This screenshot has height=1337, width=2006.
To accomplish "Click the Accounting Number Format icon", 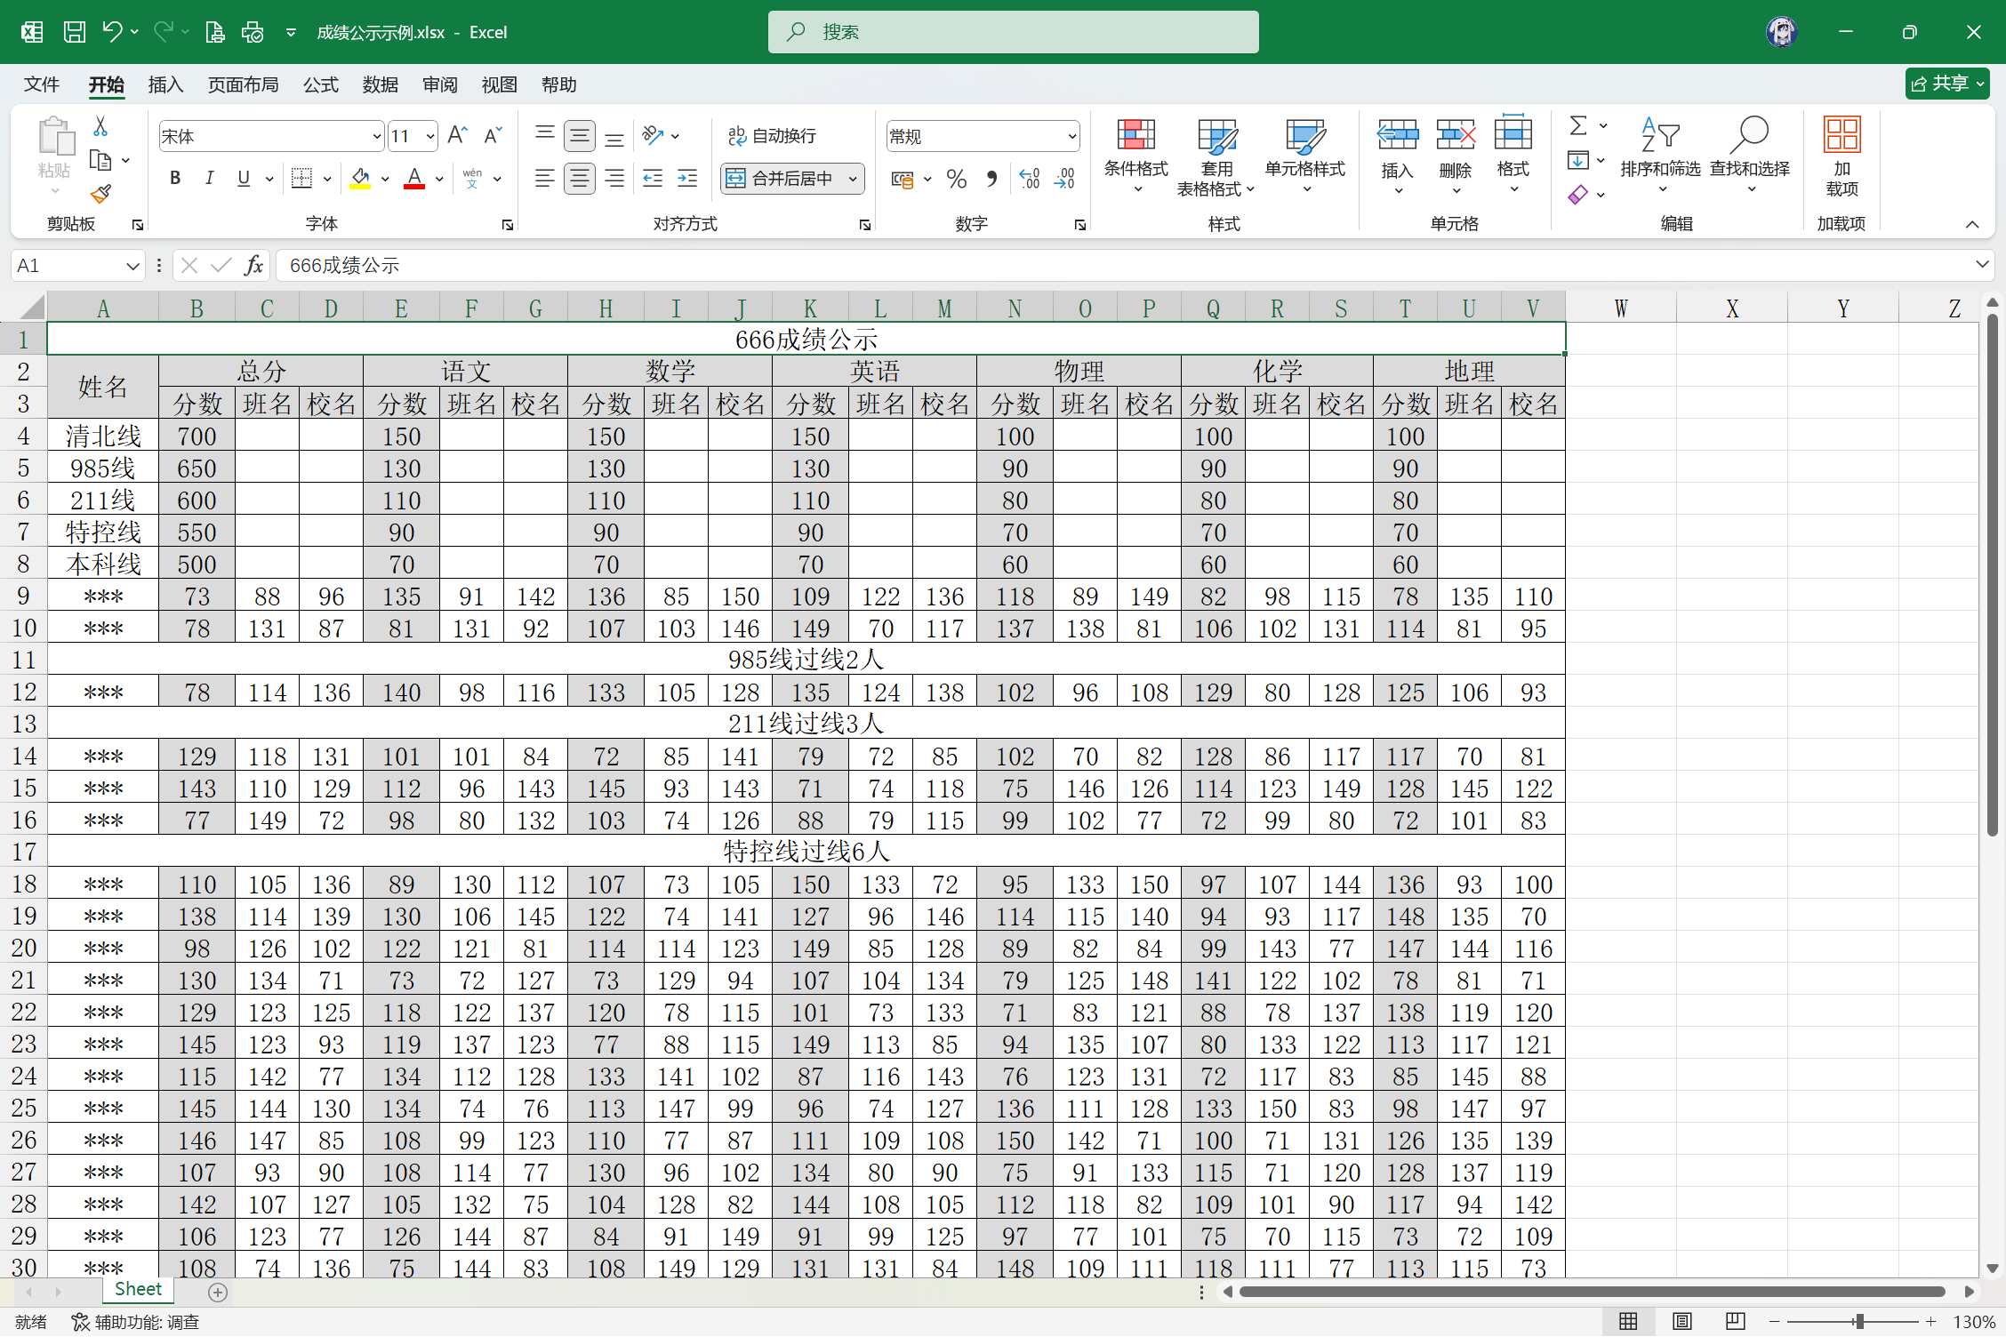I will tap(903, 180).
